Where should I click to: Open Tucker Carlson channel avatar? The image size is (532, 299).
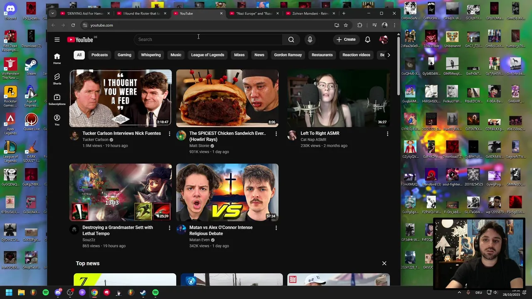74,135
